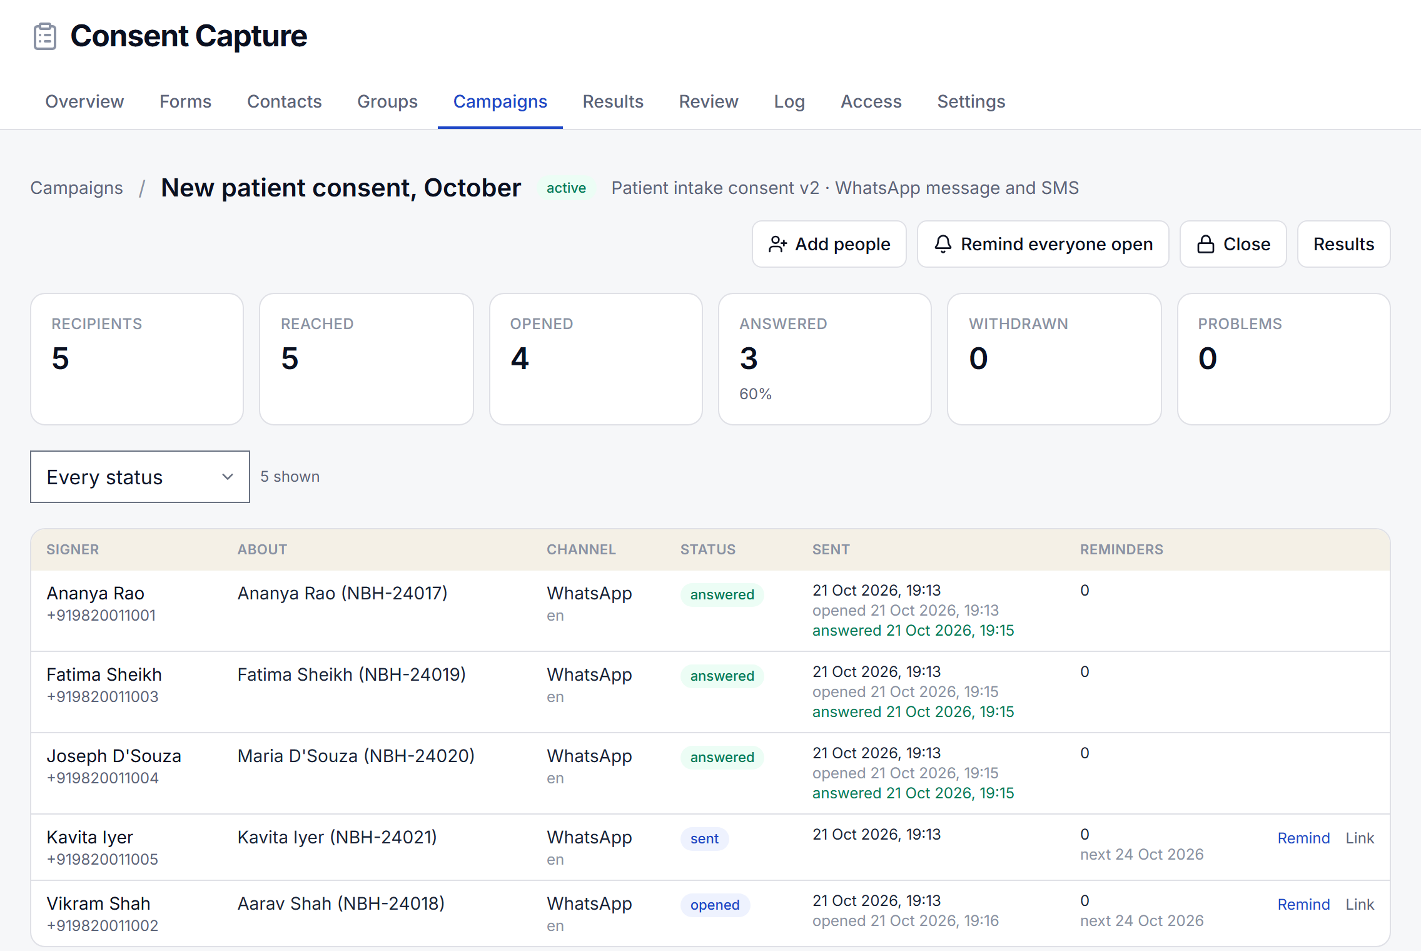Image resolution: width=1421 pixels, height=951 pixels.
Task: Click the active status badge
Action: [x=566, y=188]
